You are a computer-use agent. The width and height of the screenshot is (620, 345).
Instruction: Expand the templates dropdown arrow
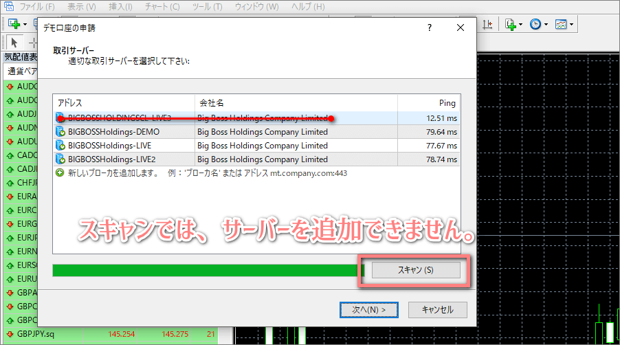click(x=572, y=25)
